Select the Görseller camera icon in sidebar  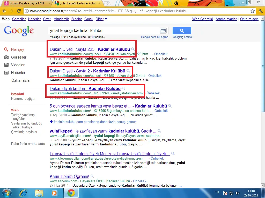[x=6, y=57]
